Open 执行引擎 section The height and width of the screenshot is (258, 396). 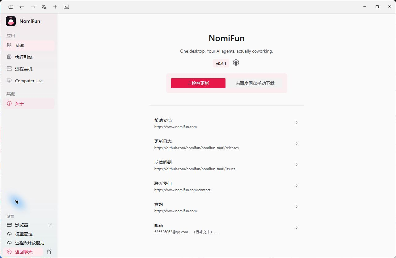(29, 57)
